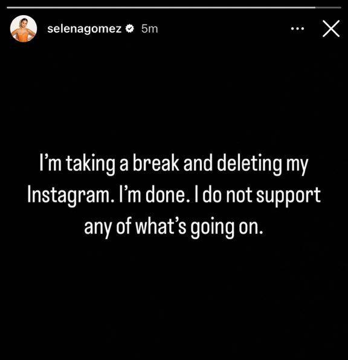This screenshot has height=360, width=348.
Task: Visit the selenagomez username link
Action: tap(85, 29)
